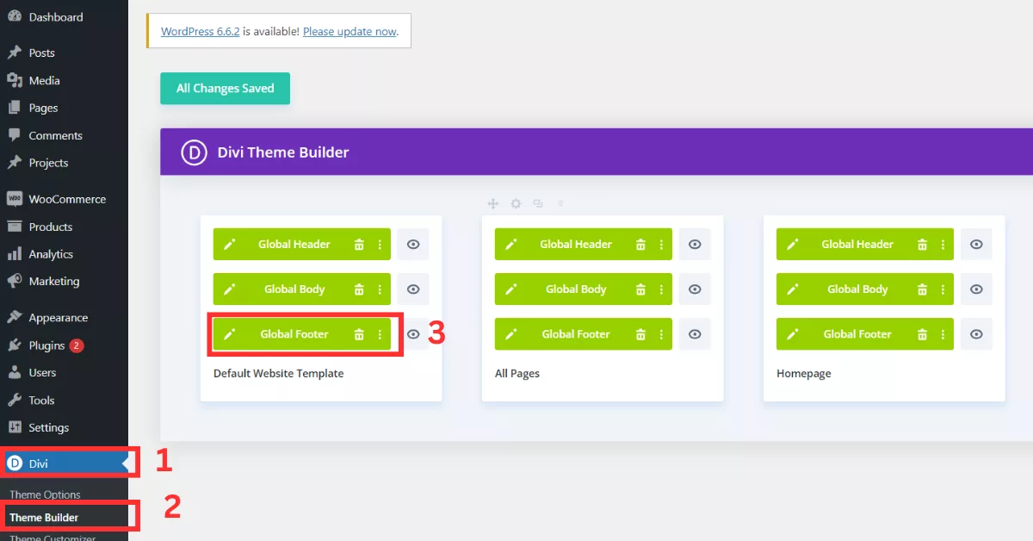Edit Global Body in Homepage template

[792, 289]
